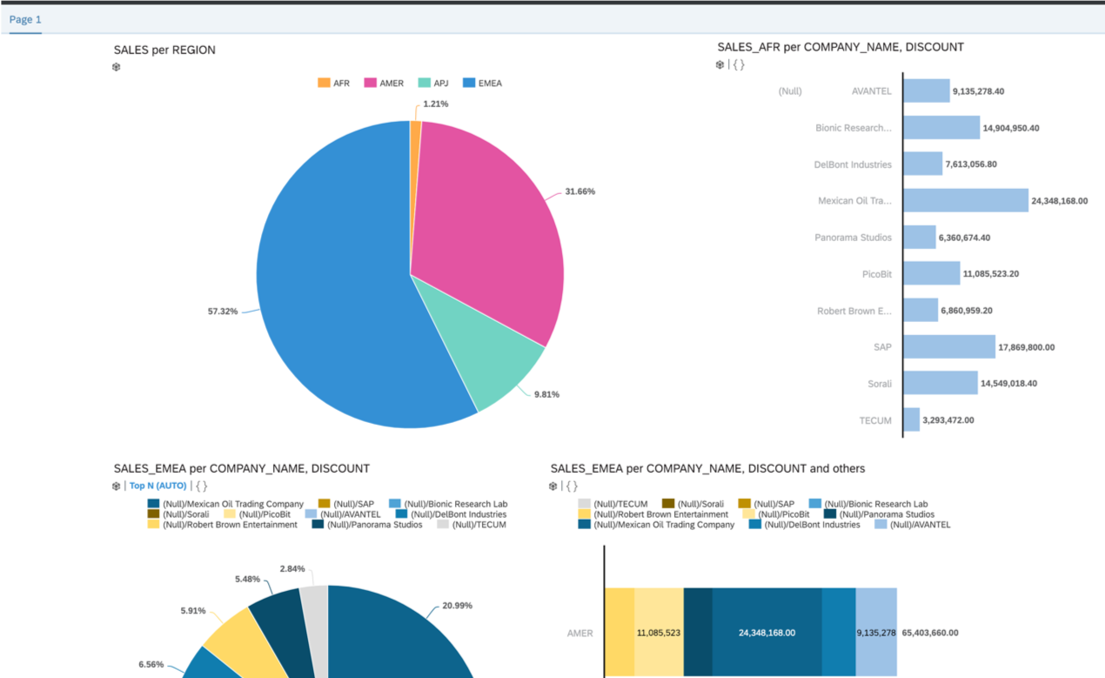Select the AFR legend swatch
This screenshot has width=1105, height=678.
pyautogui.click(x=324, y=84)
